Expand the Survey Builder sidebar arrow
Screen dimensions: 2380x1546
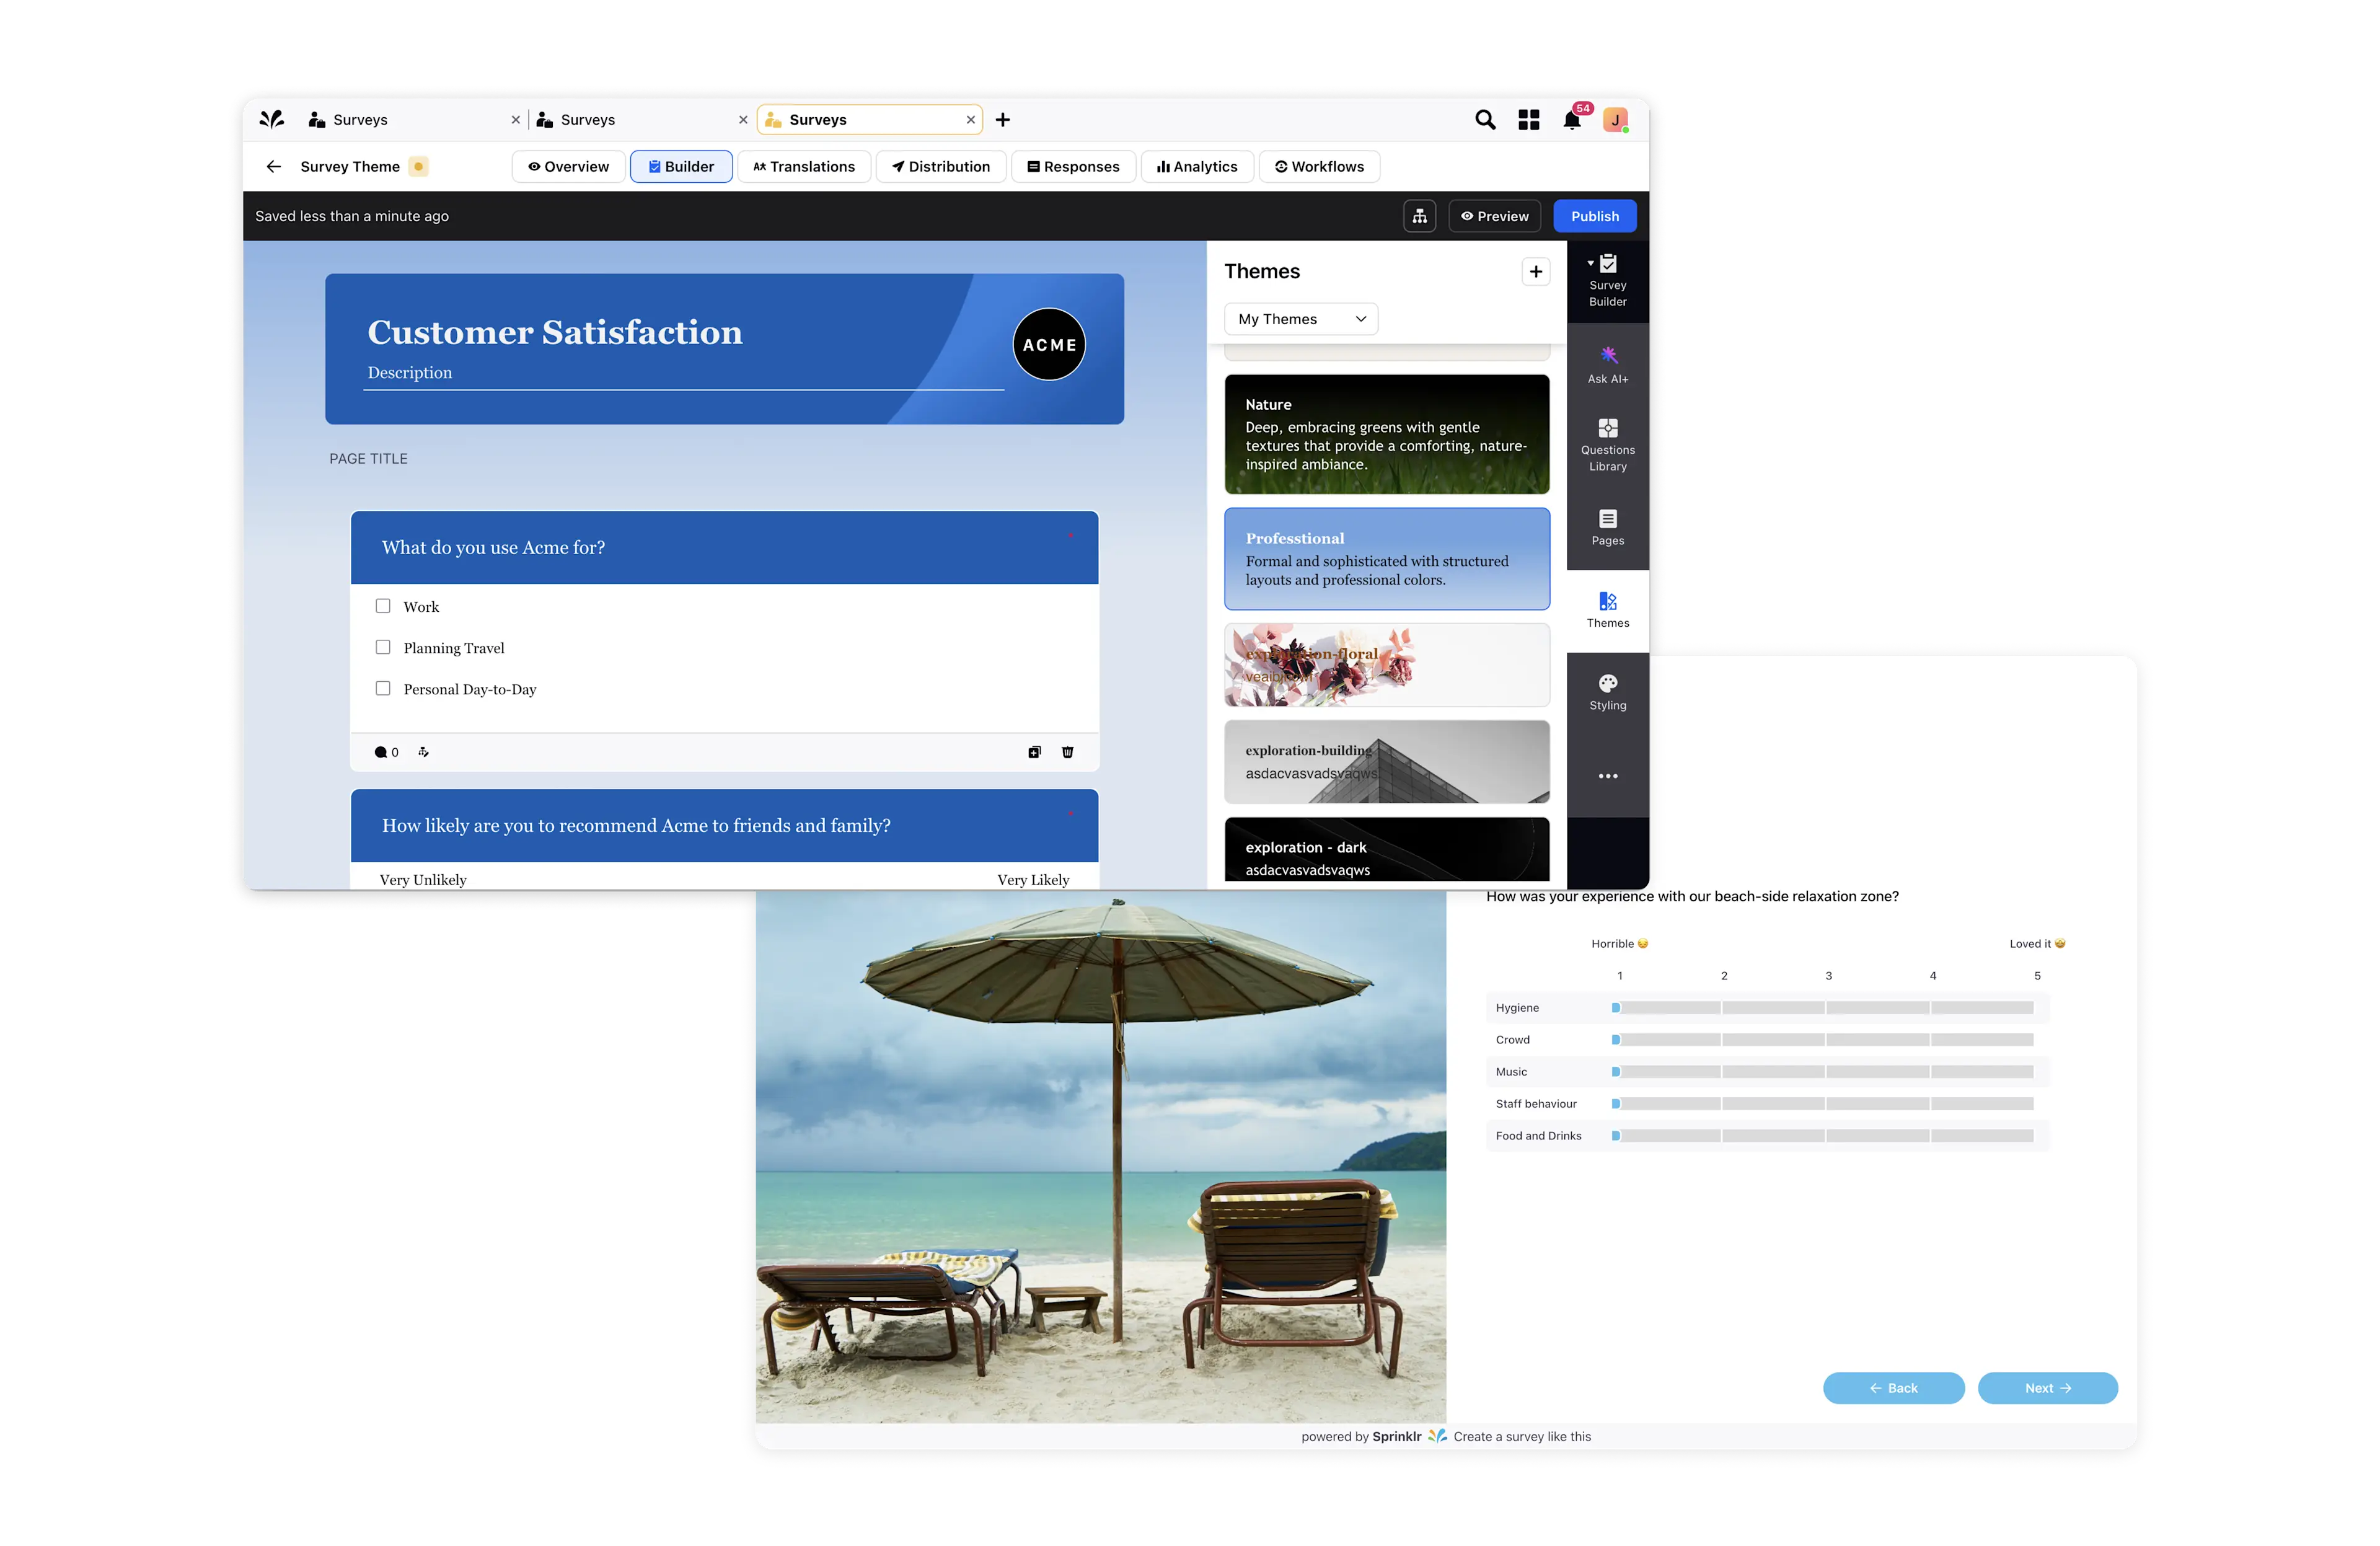tap(1590, 263)
